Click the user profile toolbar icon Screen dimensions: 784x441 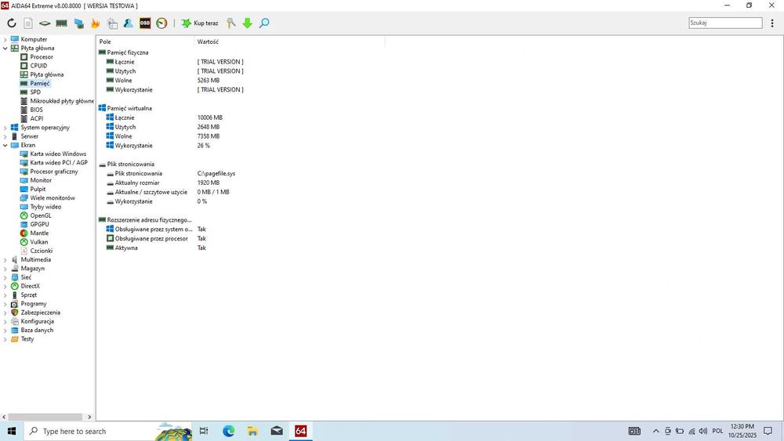point(128,23)
